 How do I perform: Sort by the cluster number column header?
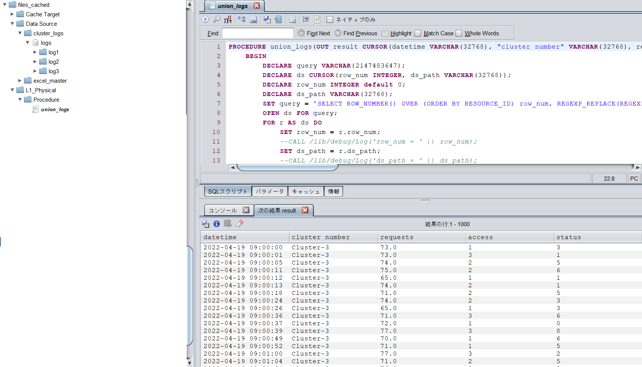[x=333, y=237]
